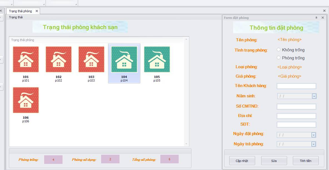Select room 106 house icon
The image size is (329, 170).
tap(26, 100)
